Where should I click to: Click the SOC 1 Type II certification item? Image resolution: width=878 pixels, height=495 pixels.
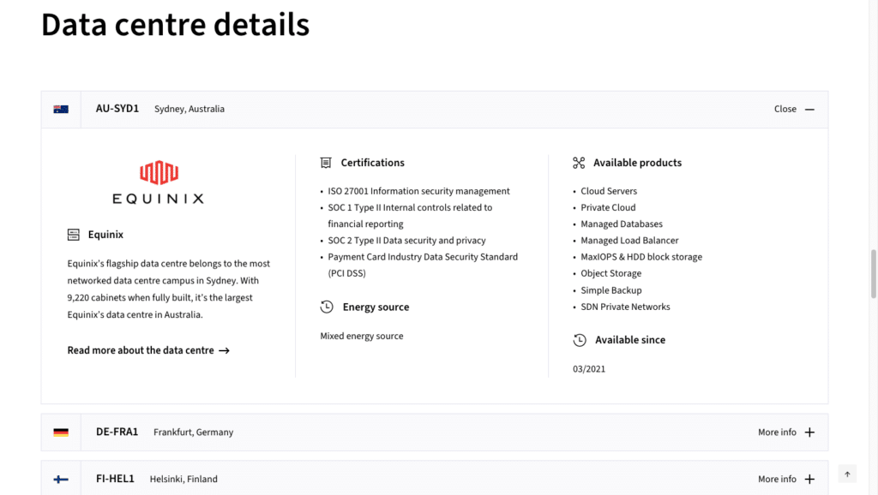(x=410, y=216)
